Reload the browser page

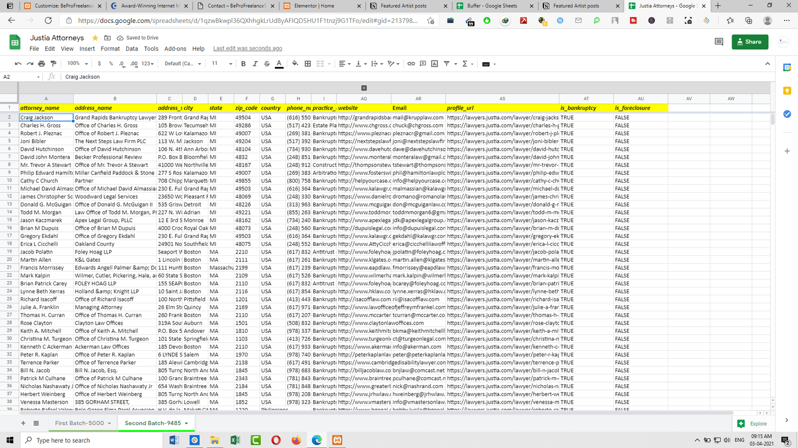point(48,20)
